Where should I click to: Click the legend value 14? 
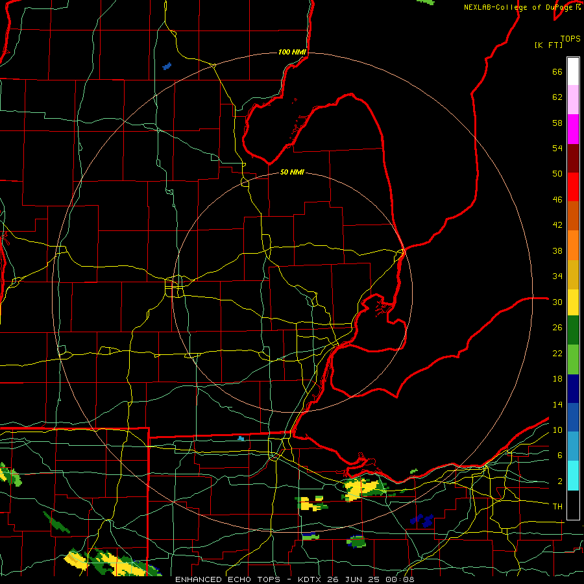(x=557, y=404)
